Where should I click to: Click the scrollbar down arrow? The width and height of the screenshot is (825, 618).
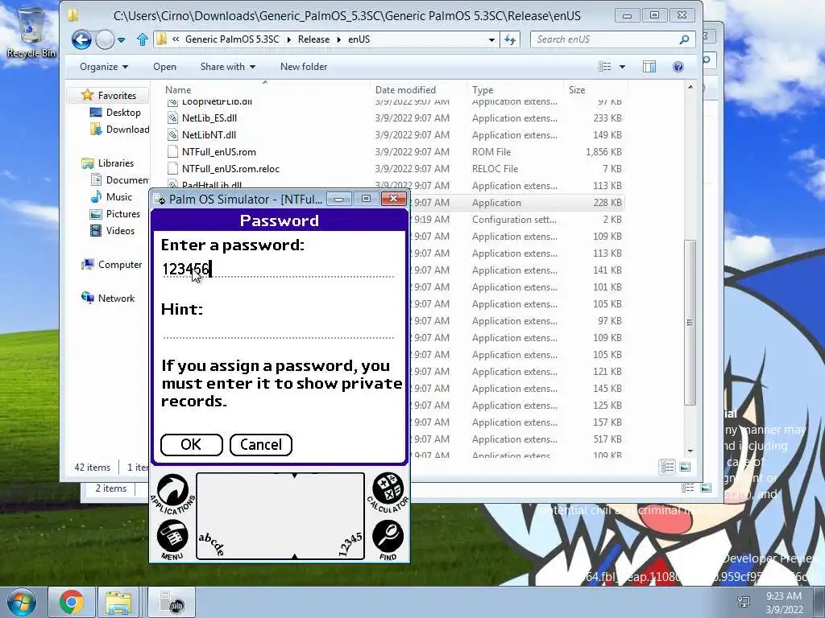click(690, 451)
